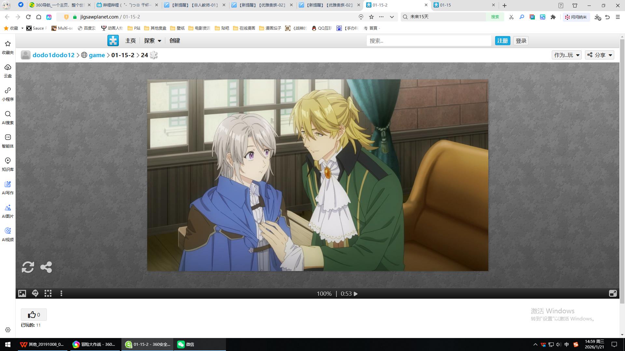Viewport: 625px width, 351px height.
Task: Bookmark page with address bar star icon
Action: tap(371, 17)
